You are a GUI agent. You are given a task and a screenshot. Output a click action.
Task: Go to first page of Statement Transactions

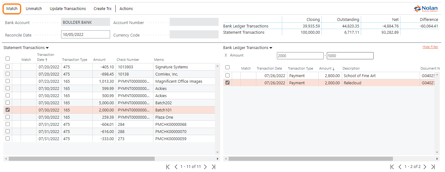168,167
